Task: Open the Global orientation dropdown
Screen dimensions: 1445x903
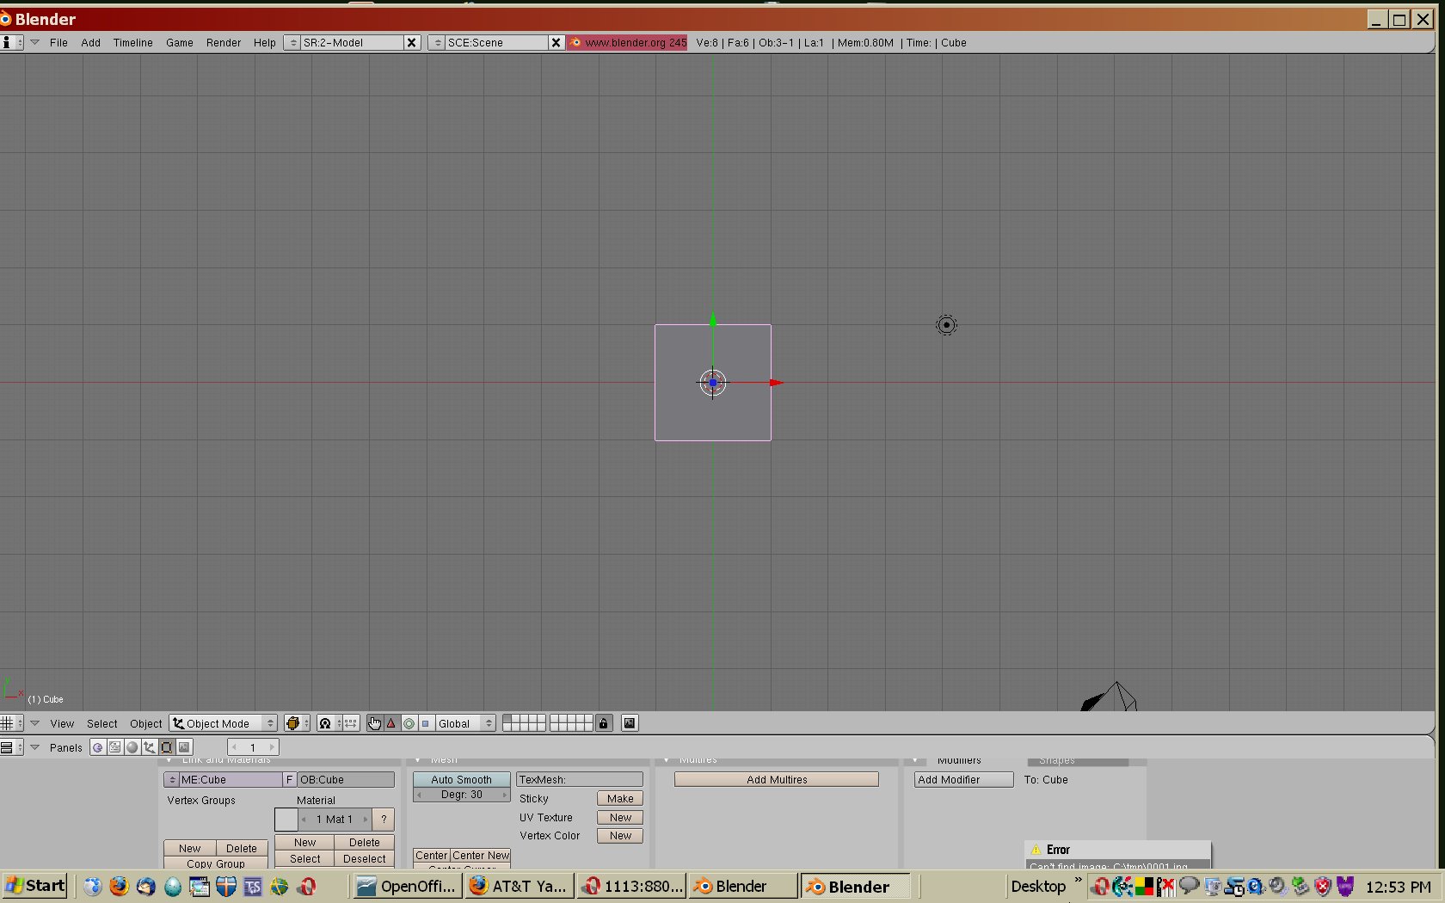Action: pos(465,723)
